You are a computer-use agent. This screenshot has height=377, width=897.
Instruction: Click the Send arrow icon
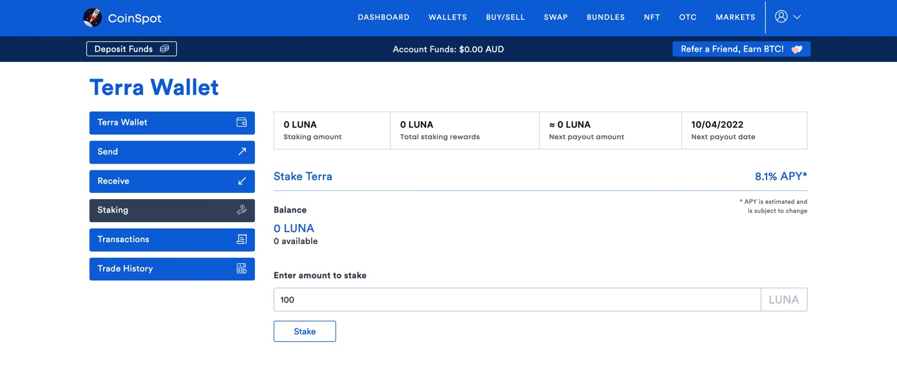242,152
